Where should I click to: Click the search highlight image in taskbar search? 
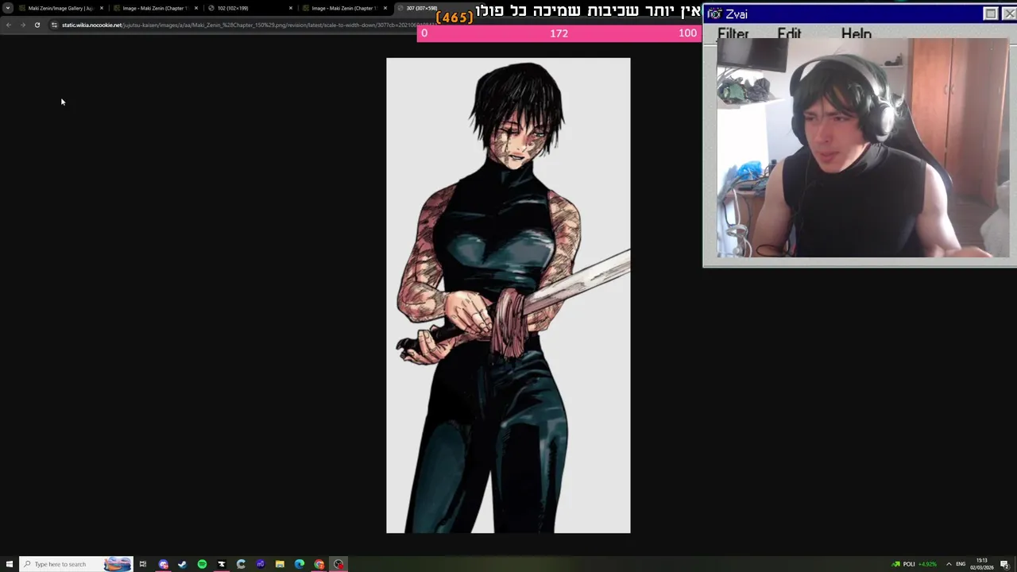[x=118, y=564]
